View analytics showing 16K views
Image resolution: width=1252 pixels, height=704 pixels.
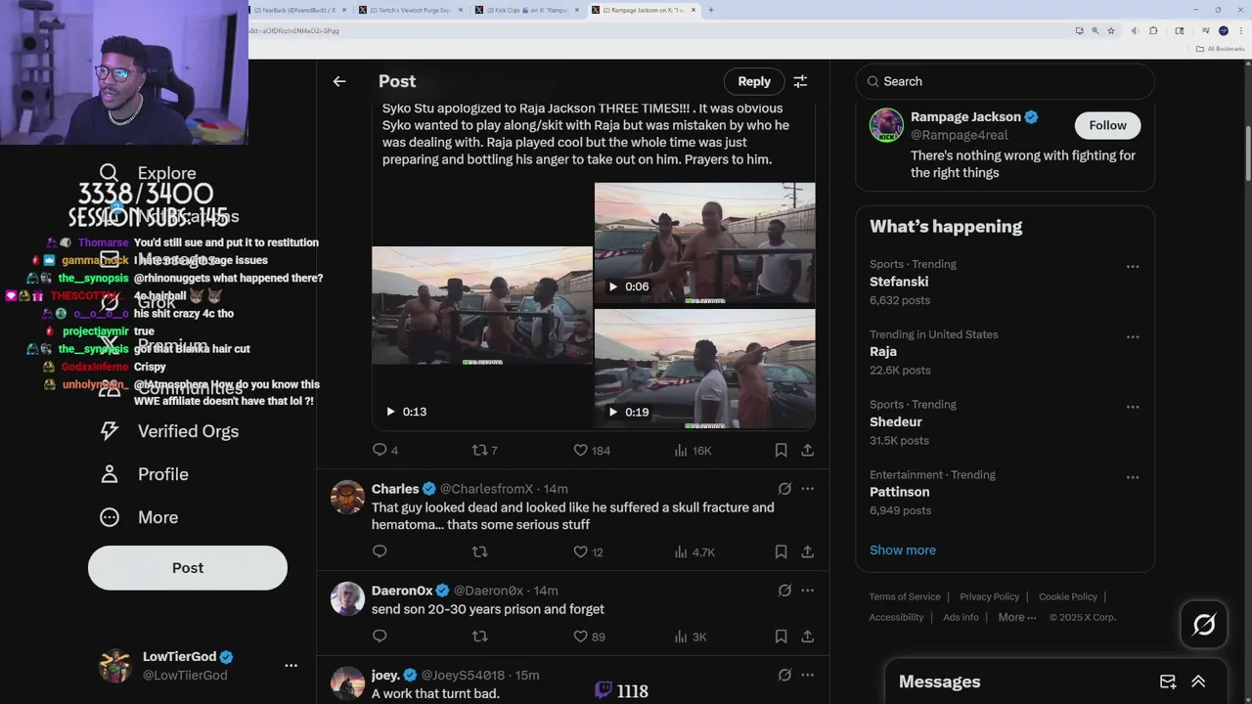point(693,450)
